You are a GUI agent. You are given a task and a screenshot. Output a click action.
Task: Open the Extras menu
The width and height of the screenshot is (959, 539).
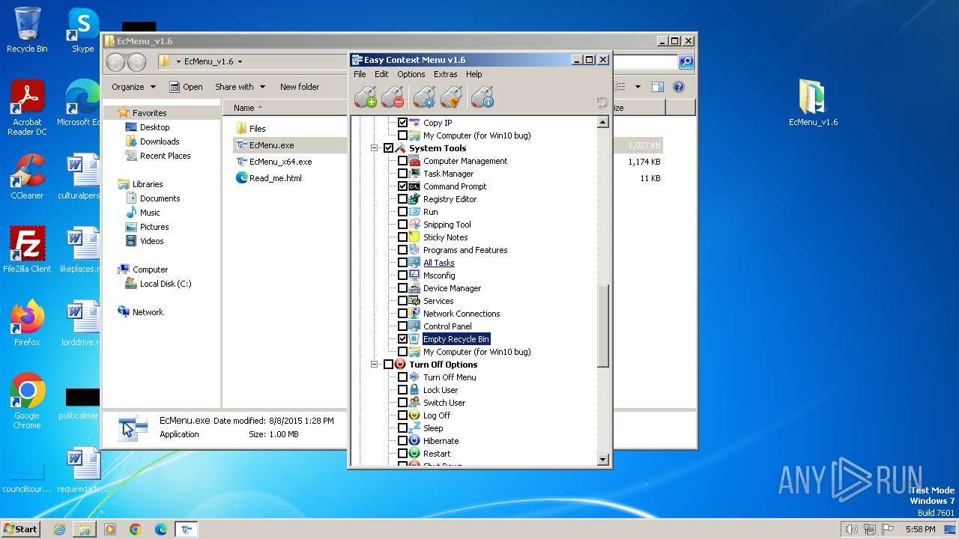point(445,74)
